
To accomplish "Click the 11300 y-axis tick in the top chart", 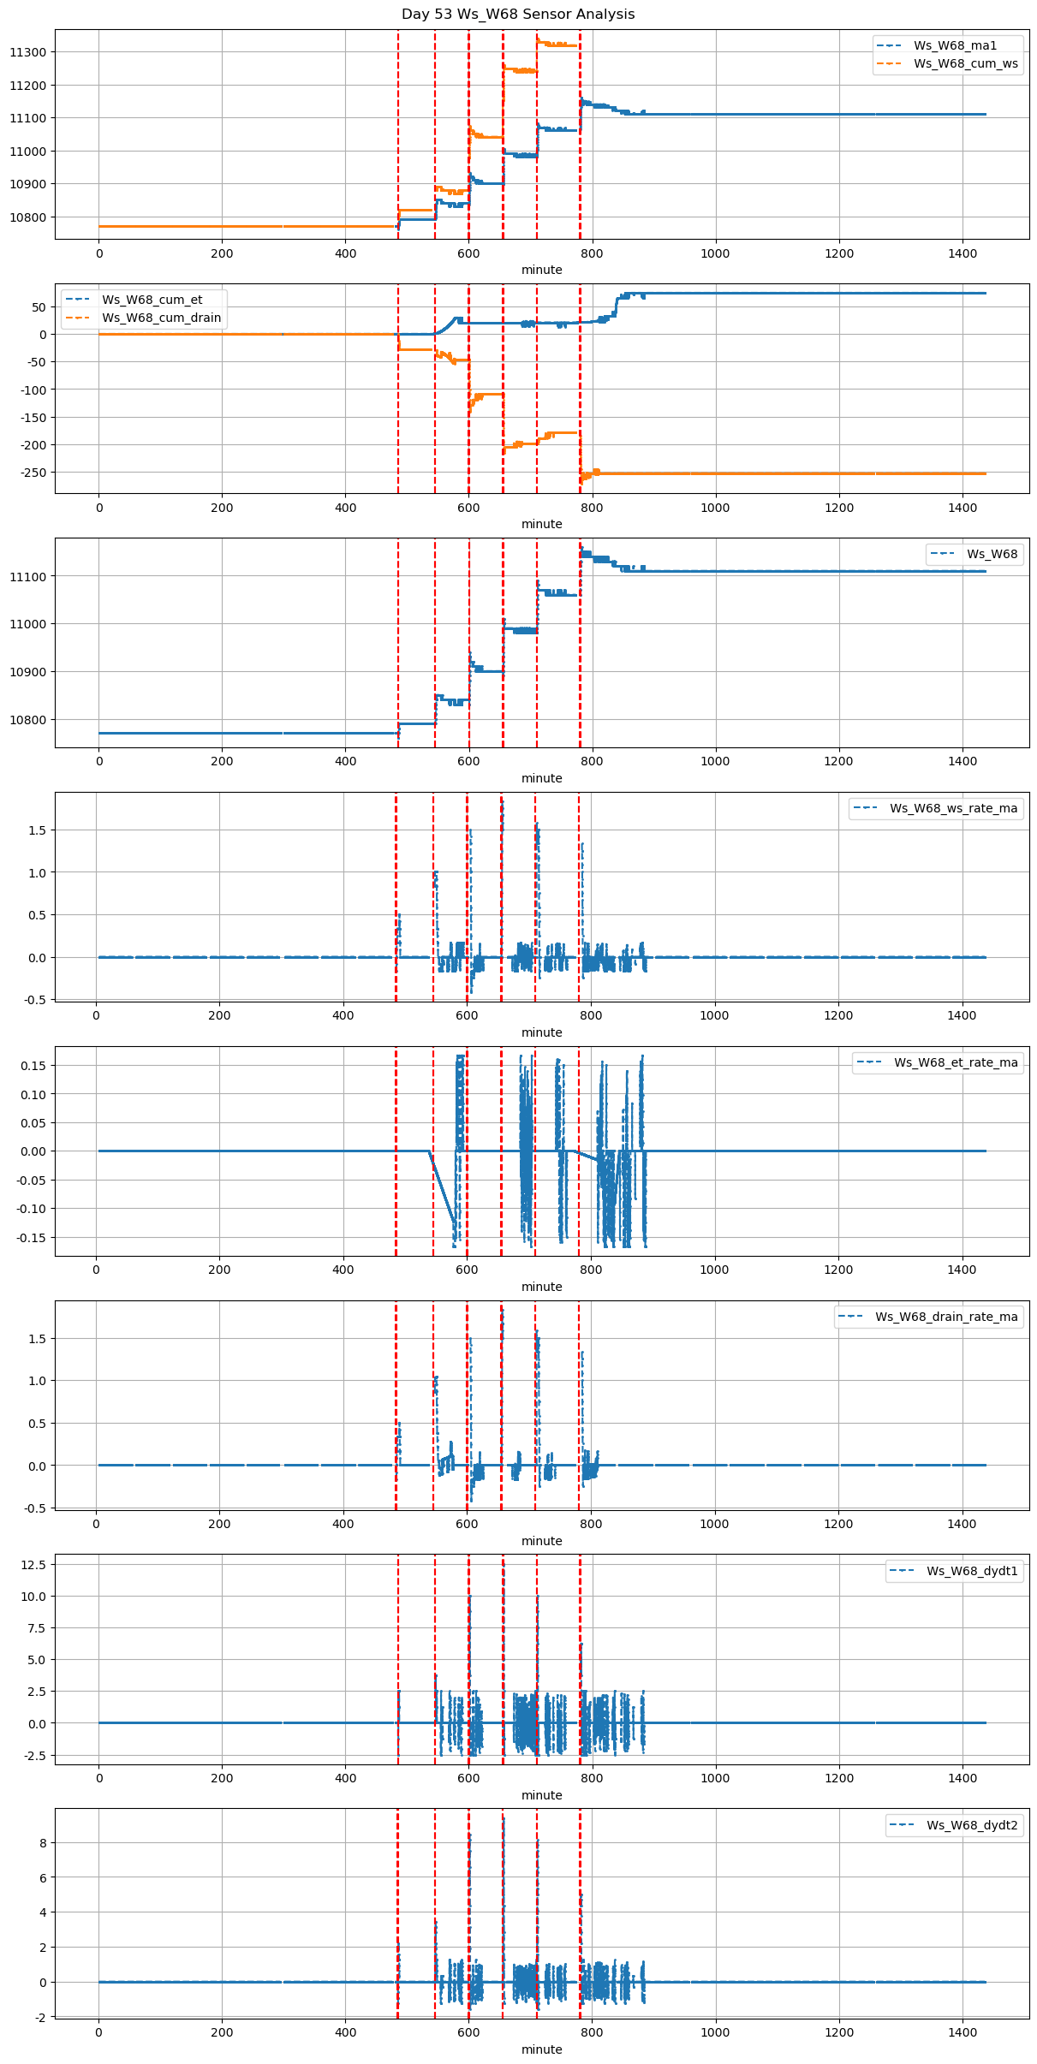I will pos(28,52).
